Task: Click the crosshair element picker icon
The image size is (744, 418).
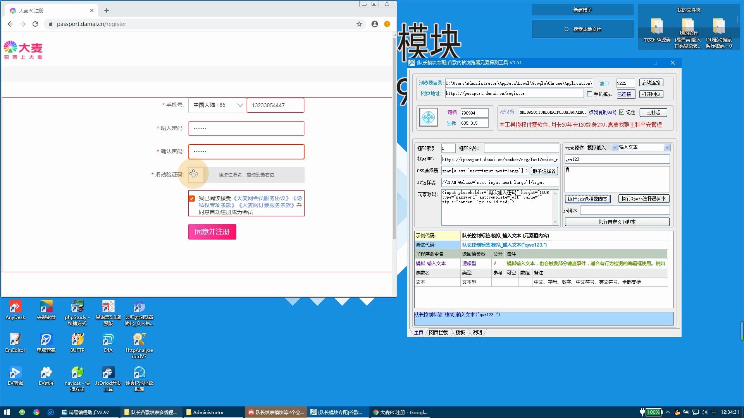Action: (x=429, y=117)
